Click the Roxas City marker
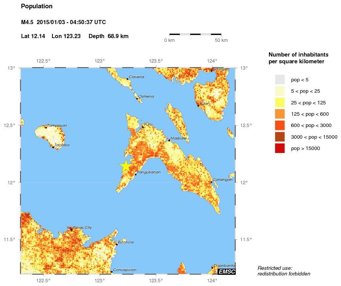This screenshot has width=341, height=286. tap(71, 229)
